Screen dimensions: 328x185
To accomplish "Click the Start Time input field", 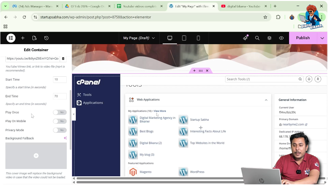I will [60, 80].
